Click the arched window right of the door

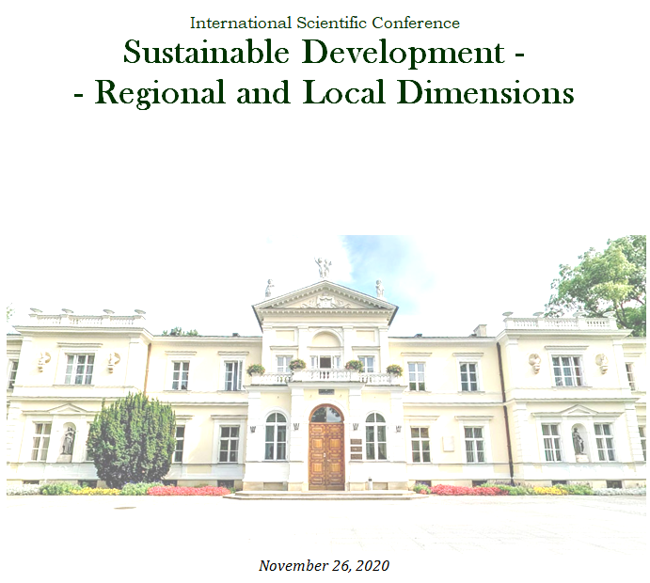coord(375,435)
